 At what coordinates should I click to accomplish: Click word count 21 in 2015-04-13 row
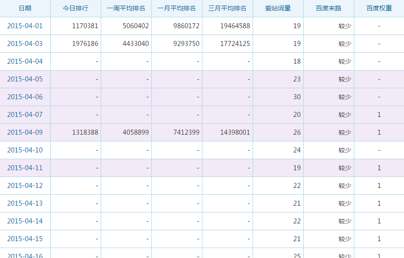point(297,203)
